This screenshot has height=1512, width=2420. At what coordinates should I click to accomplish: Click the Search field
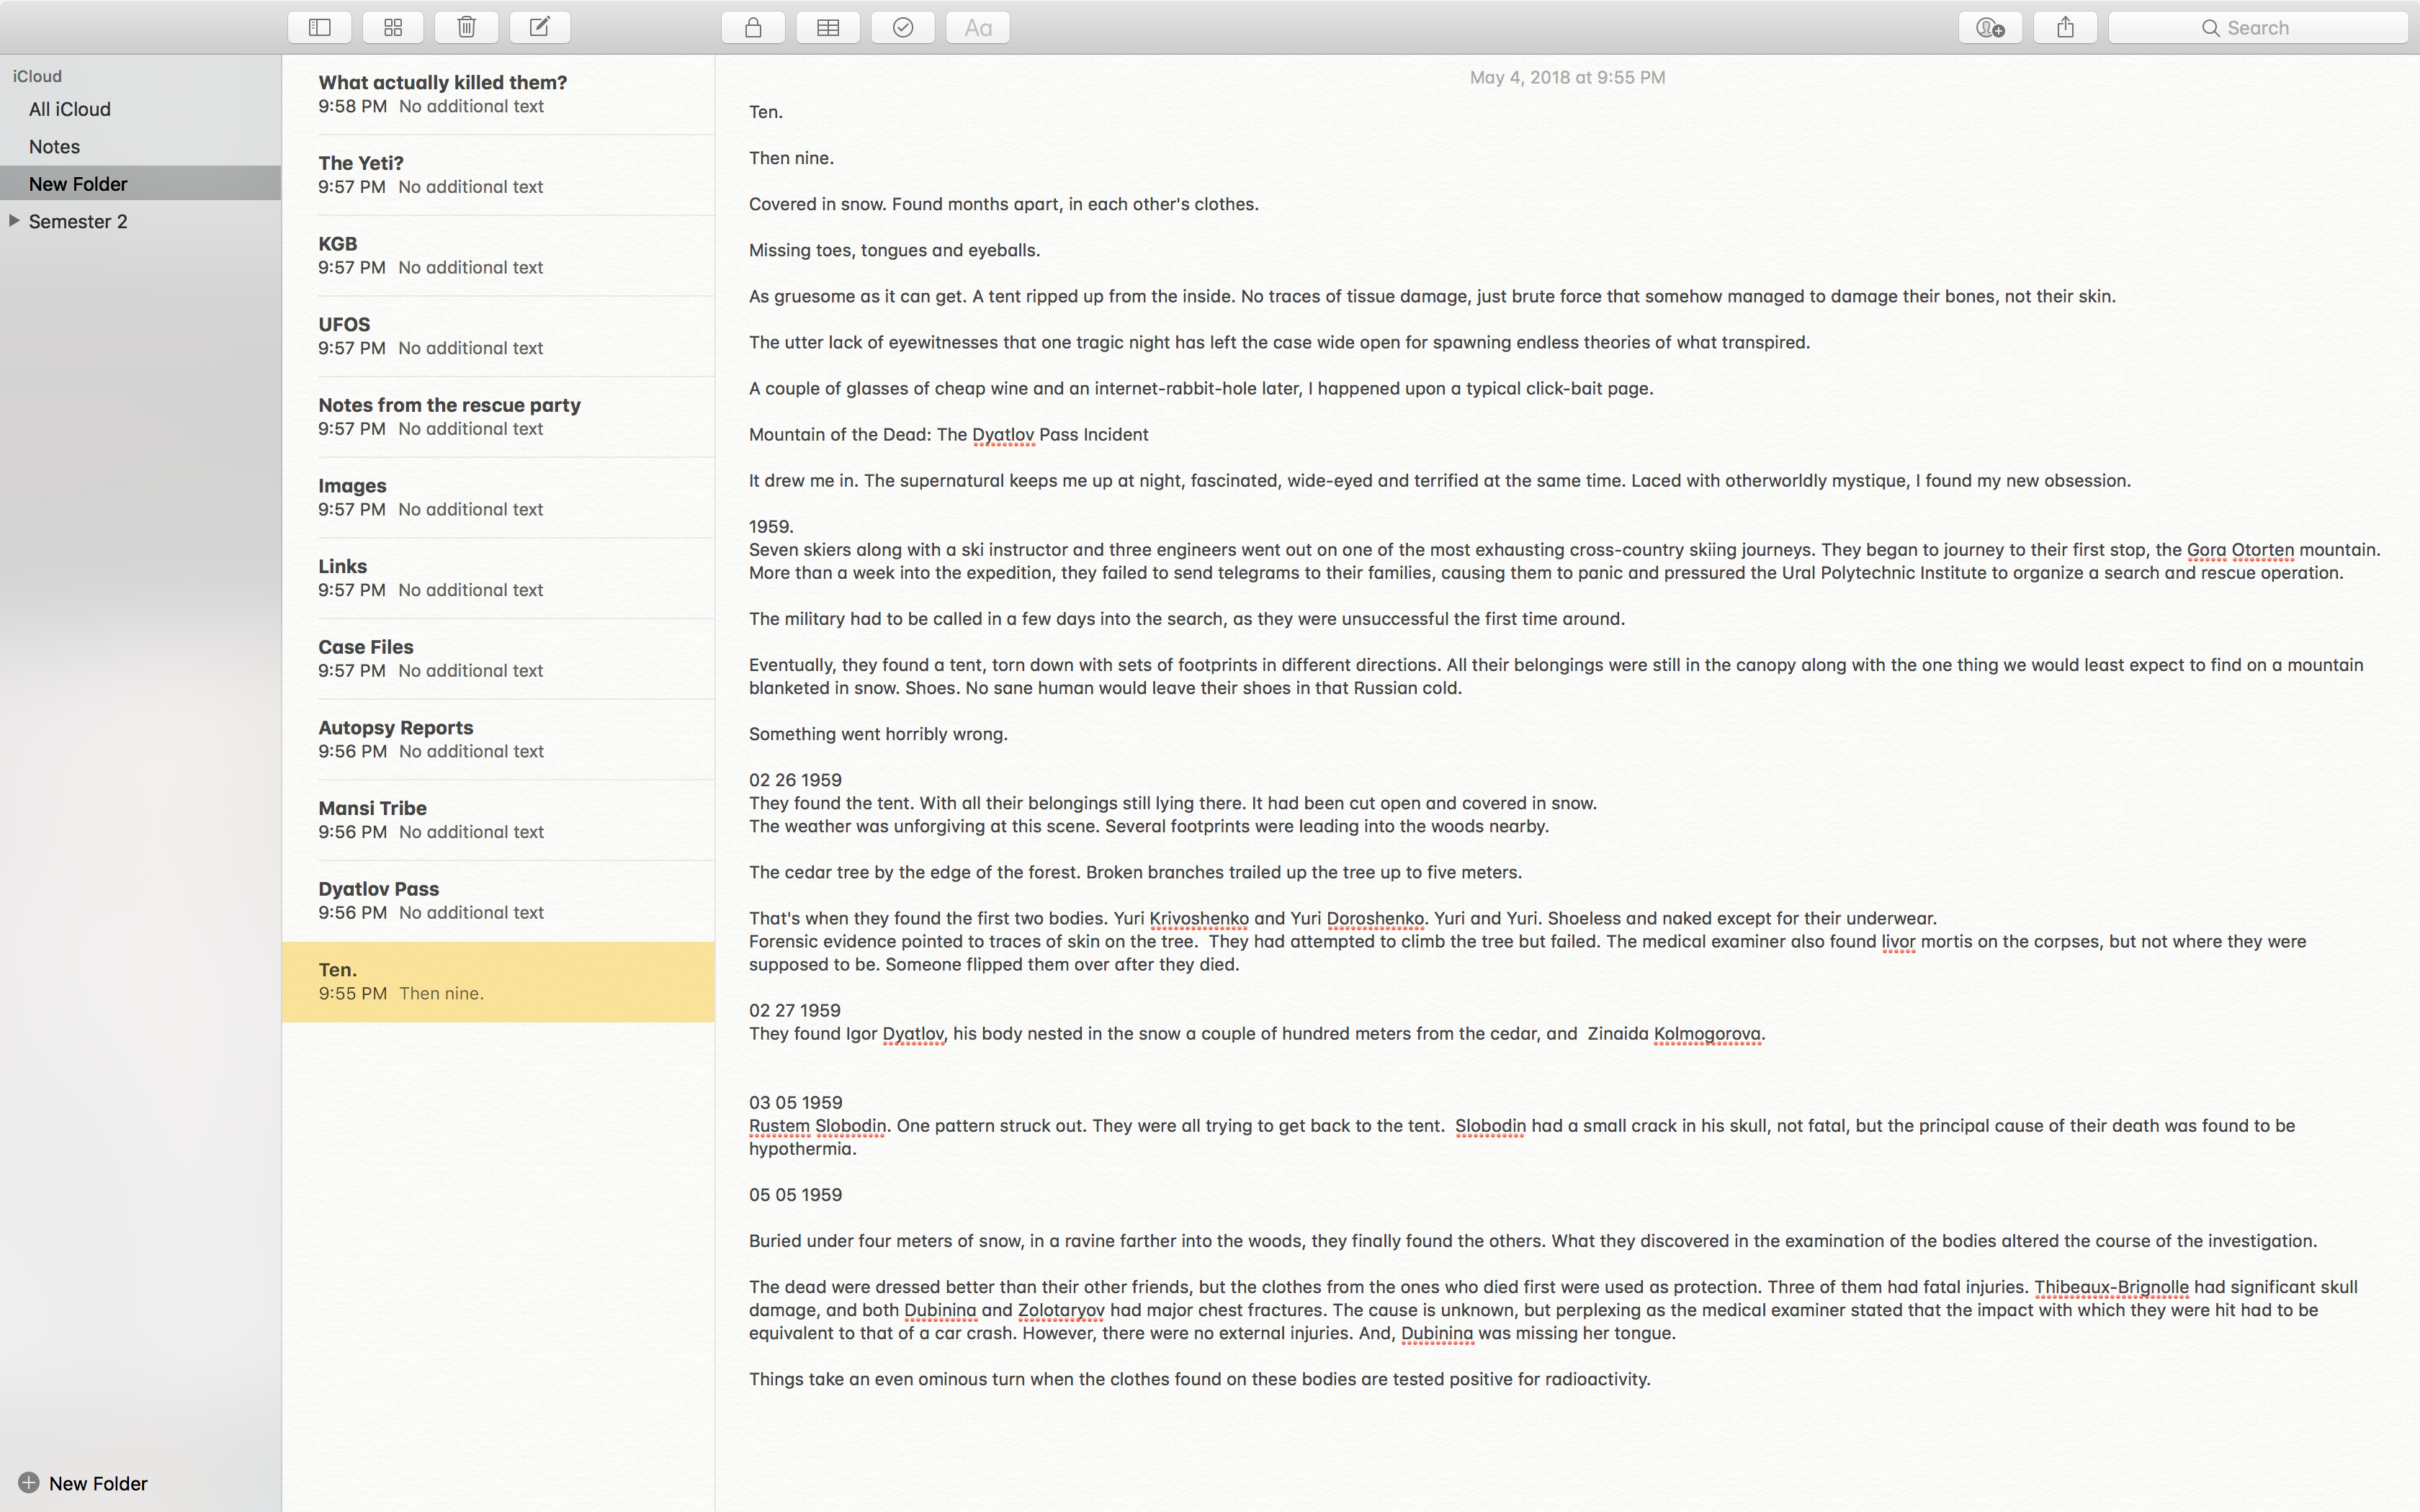click(x=2257, y=27)
